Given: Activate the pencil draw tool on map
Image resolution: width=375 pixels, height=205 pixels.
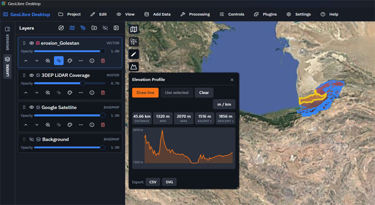Looking at the screenshot, I should [133, 54].
